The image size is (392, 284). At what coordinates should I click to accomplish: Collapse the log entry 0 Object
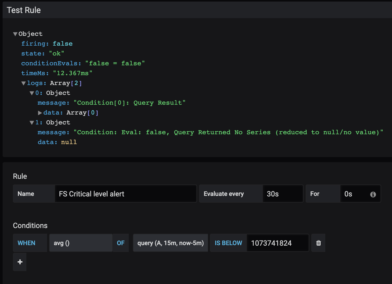(32, 93)
